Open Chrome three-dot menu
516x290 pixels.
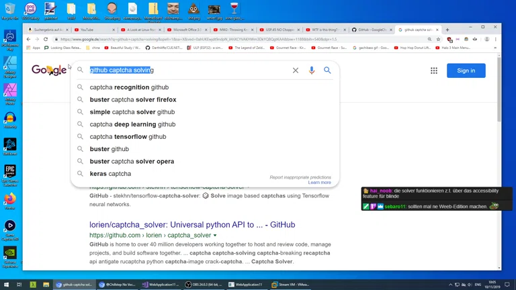pos(496,39)
